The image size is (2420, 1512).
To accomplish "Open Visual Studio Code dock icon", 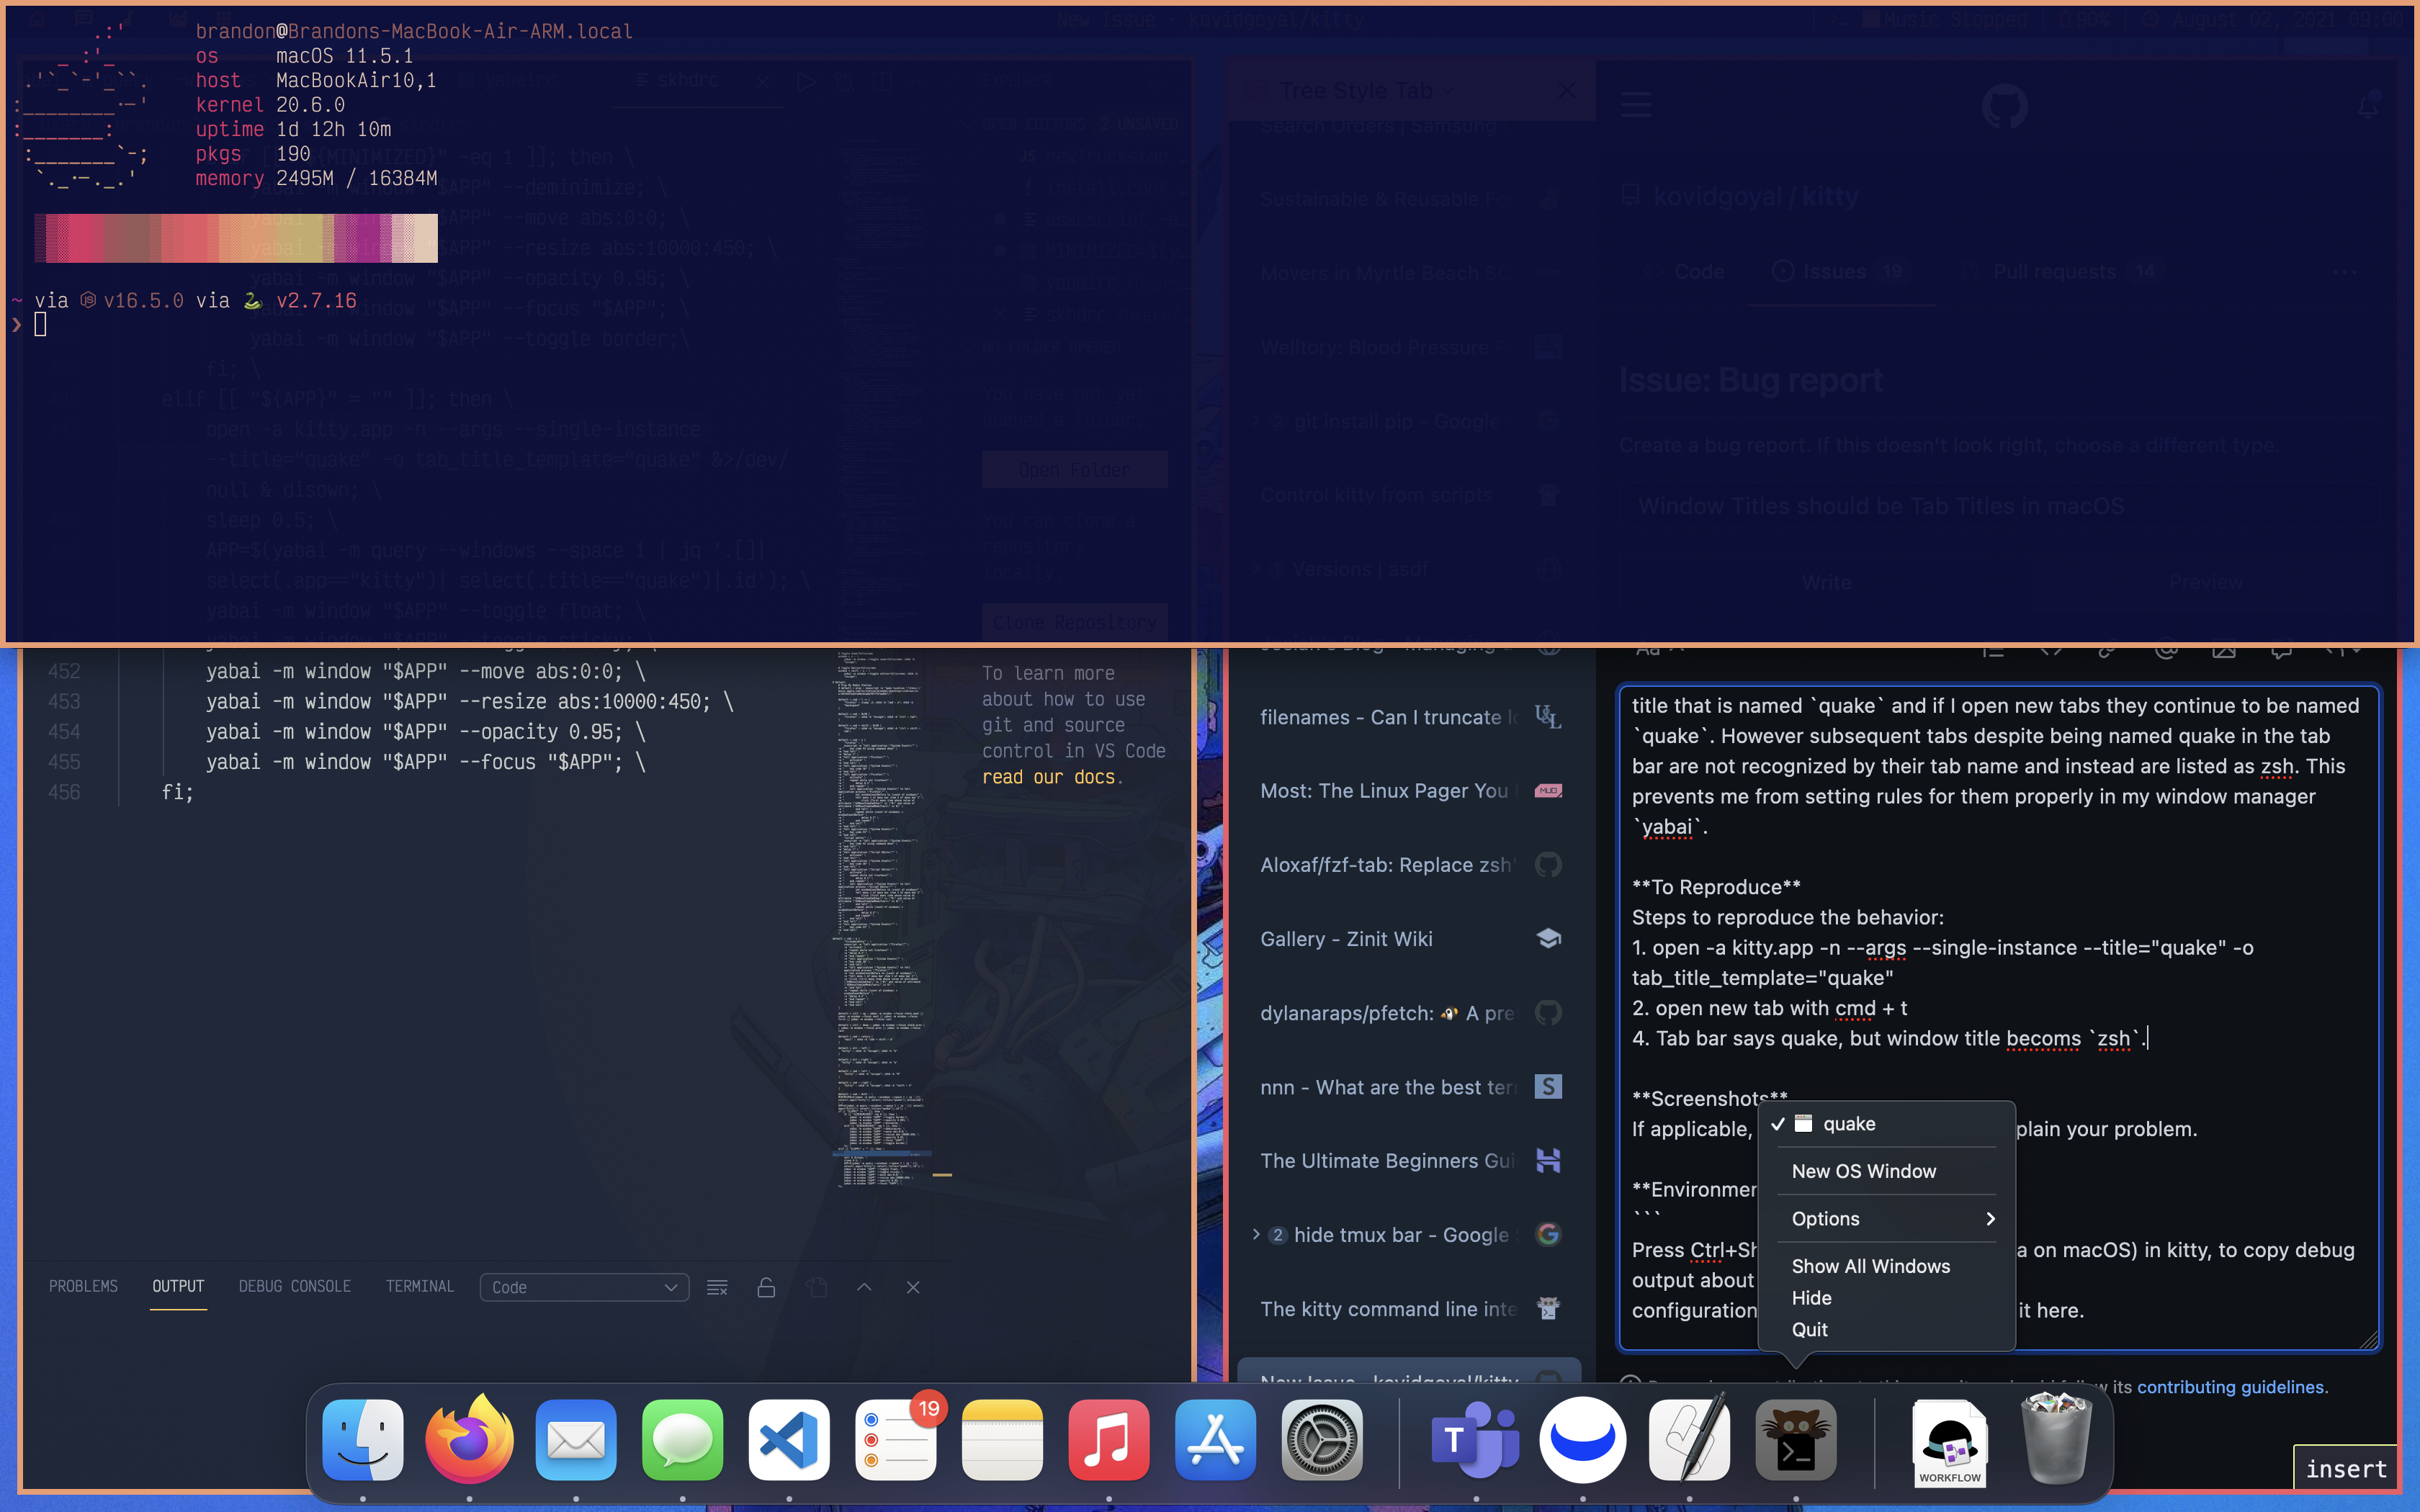I will [789, 1440].
